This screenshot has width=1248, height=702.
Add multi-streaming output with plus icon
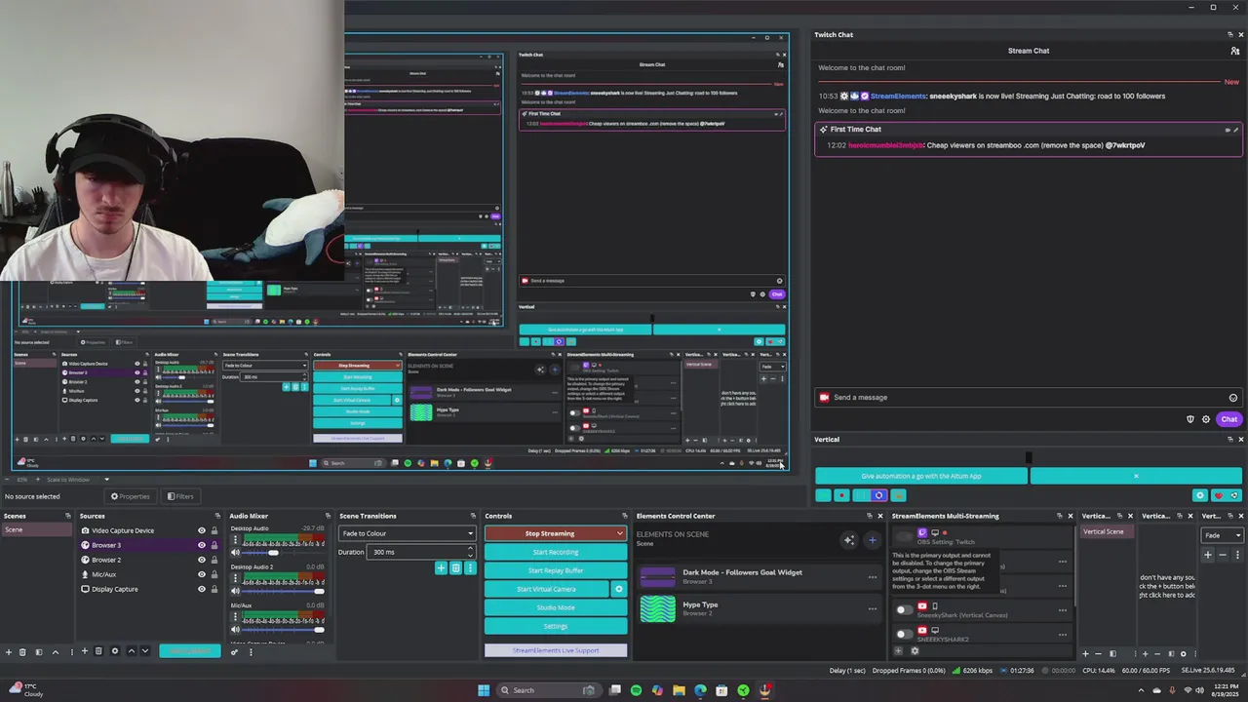coord(898,650)
